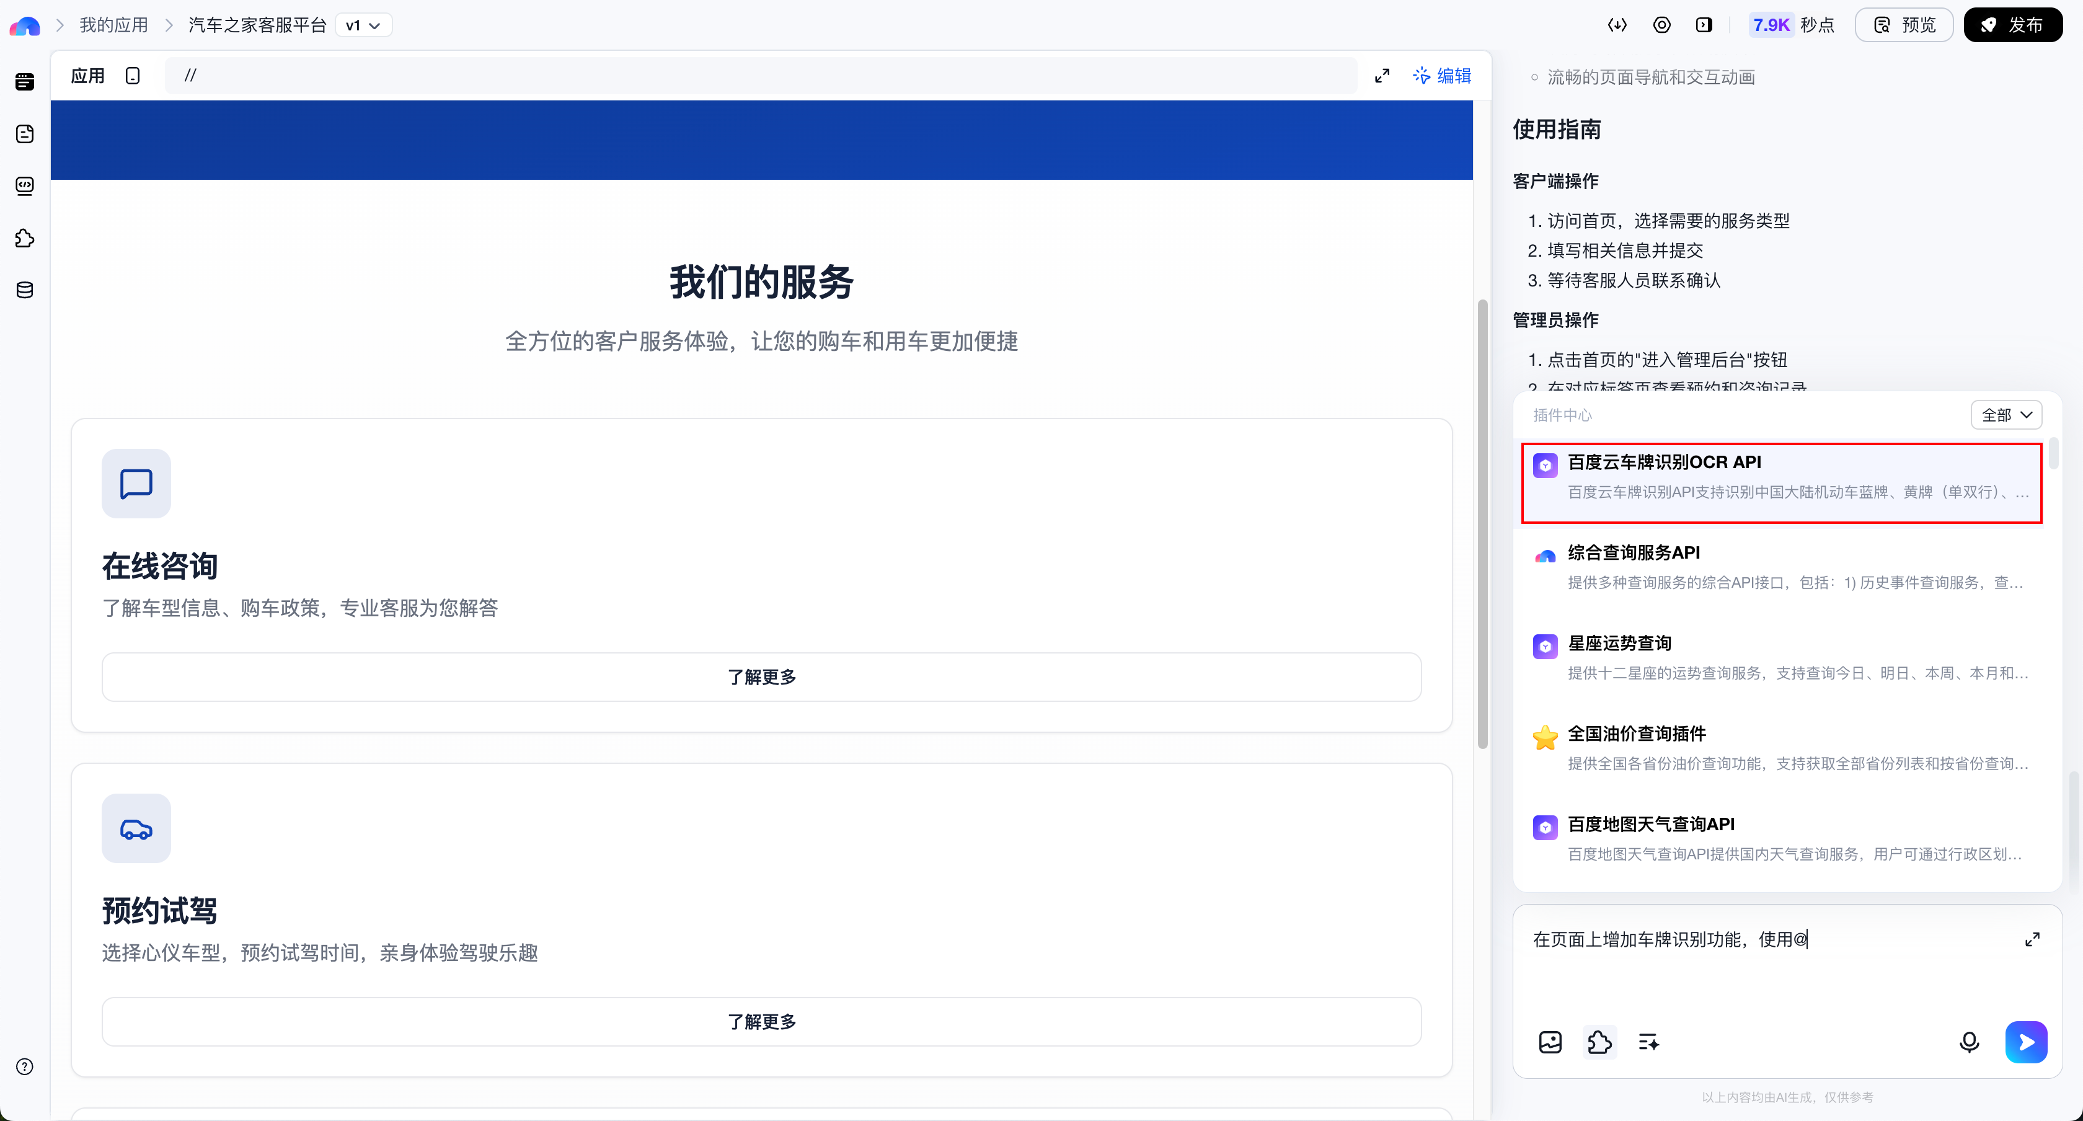
Task: Click the code export icon in top bar
Action: click(x=1617, y=24)
